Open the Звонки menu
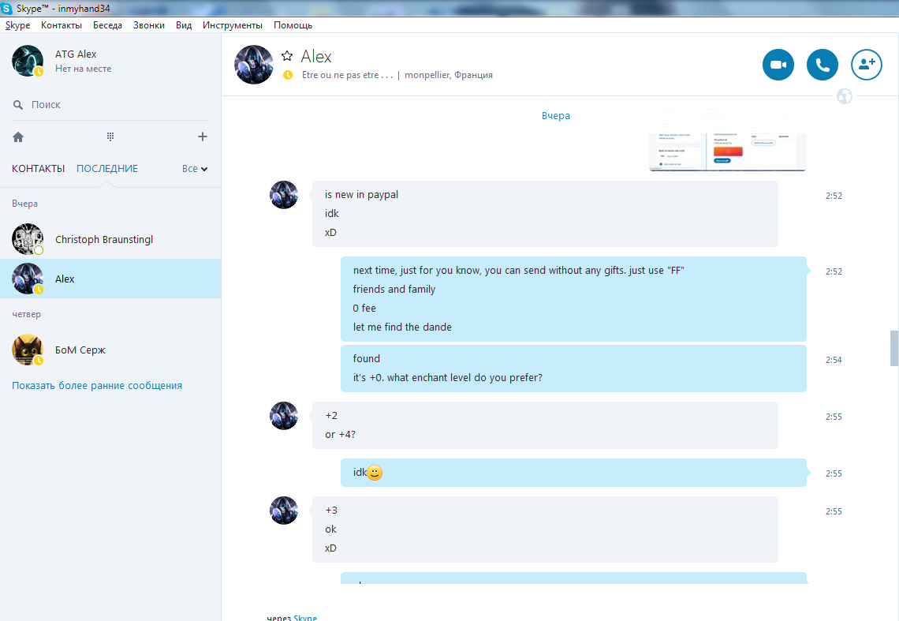Image resolution: width=899 pixels, height=621 pixels. [x=149, y=25]
